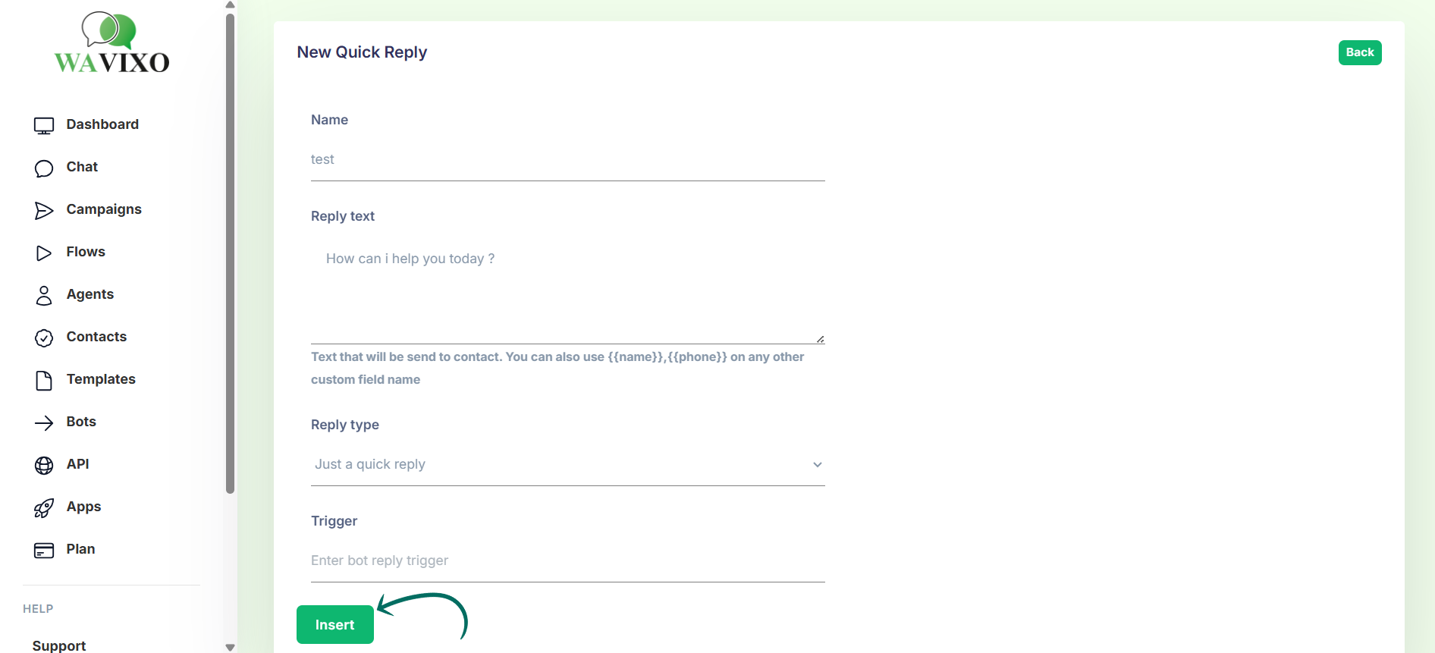1435x653 pixels.
Task: Click the sidebar scroll-down arrow
Action: [x=230, y=647]
